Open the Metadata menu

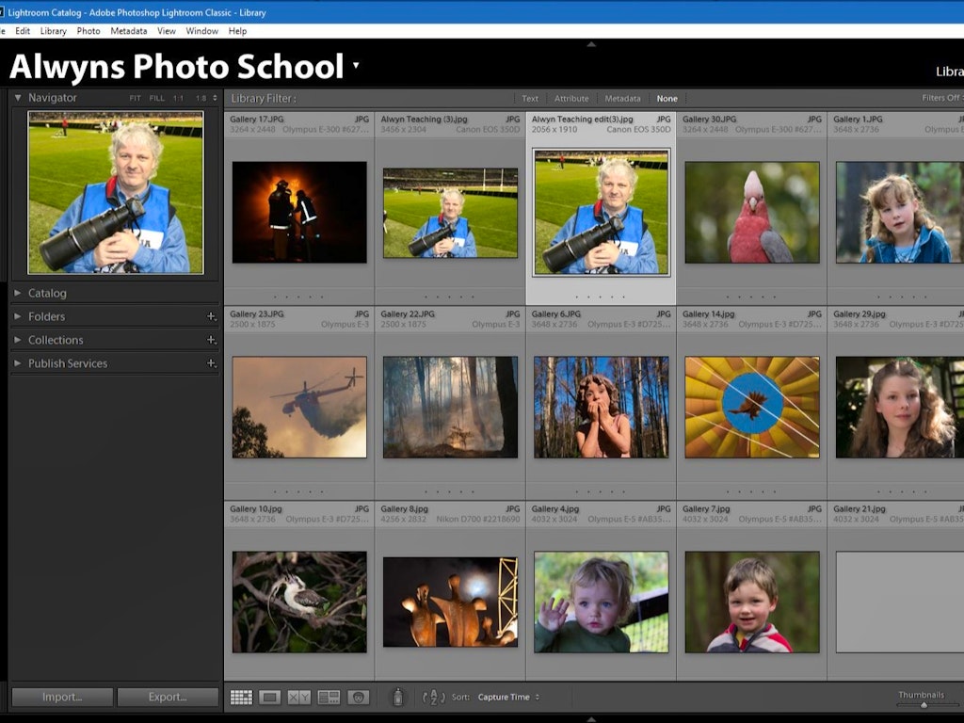click(x=128, y=31)
